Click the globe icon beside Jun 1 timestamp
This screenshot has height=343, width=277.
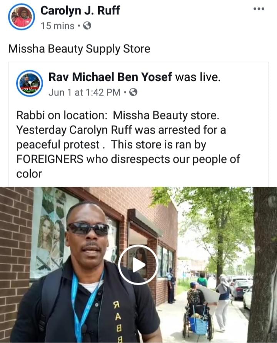pos(133,92)
